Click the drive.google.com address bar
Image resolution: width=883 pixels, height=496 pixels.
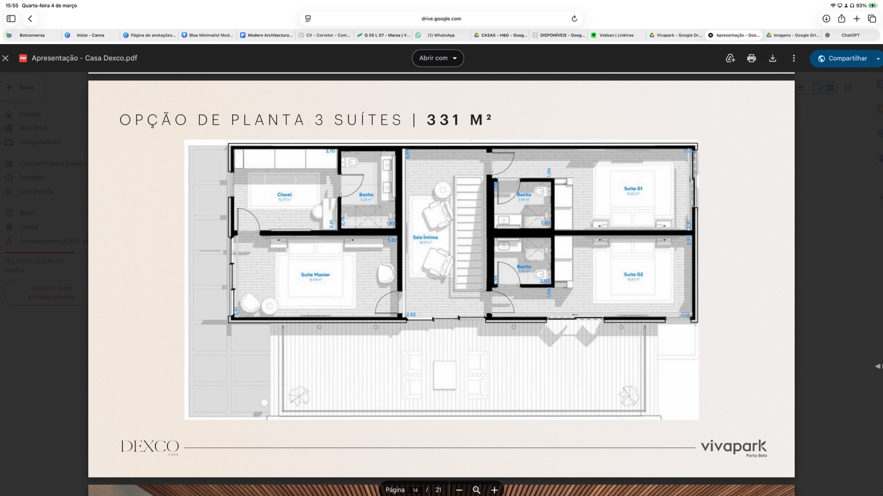tap(441, 19)
